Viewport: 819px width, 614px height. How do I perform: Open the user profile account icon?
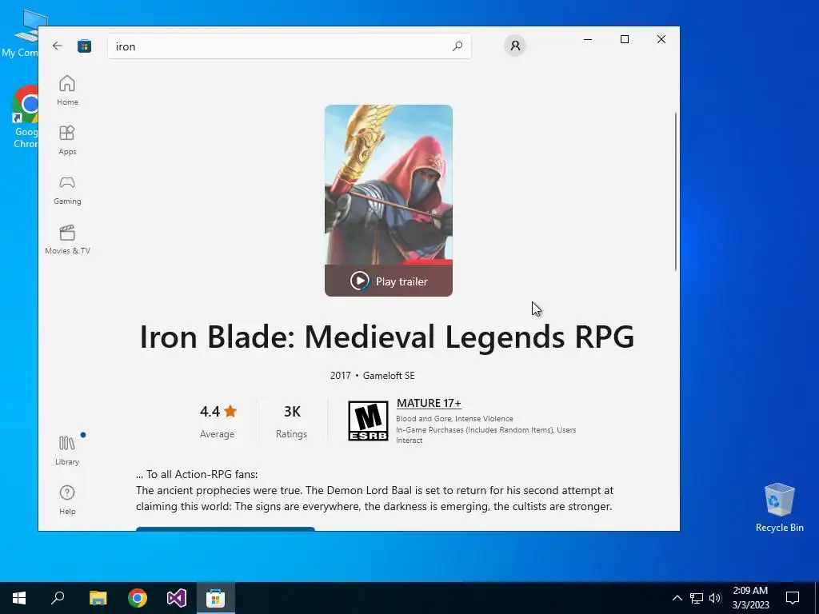515,46
